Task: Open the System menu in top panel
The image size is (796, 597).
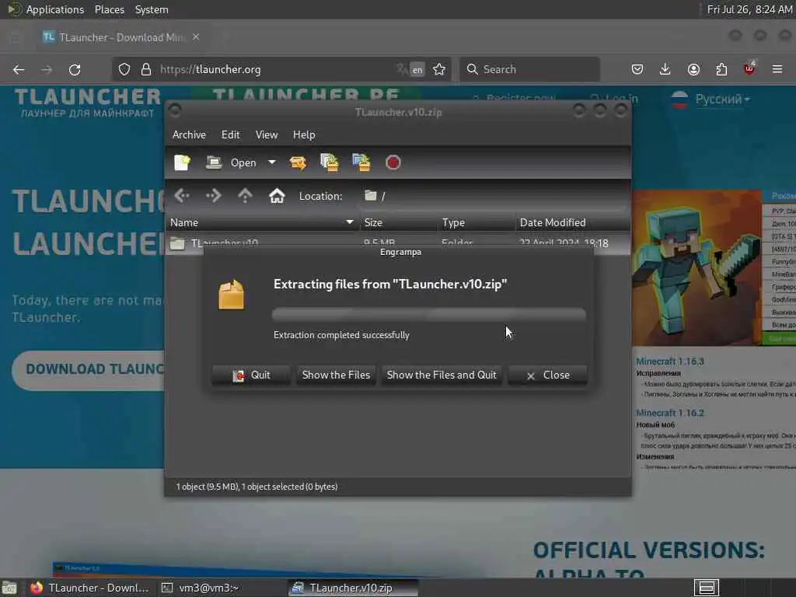Action: [x=152, y=9]
